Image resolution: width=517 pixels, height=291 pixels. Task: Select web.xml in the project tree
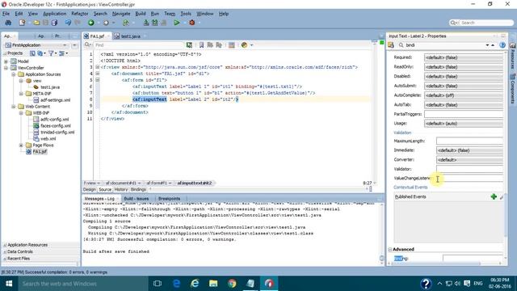click(x=48, y=138)
